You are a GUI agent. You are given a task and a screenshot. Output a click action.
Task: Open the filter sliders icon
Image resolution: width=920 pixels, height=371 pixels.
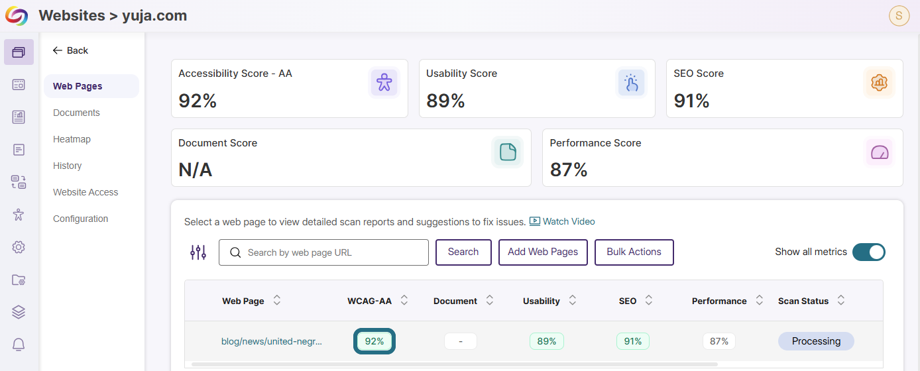[198, 252]
